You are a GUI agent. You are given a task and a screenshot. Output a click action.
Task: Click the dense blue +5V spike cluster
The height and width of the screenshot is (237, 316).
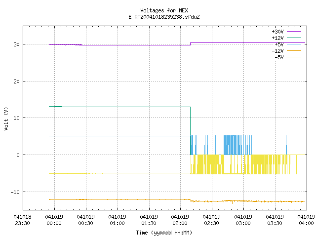tap(233, 145)
